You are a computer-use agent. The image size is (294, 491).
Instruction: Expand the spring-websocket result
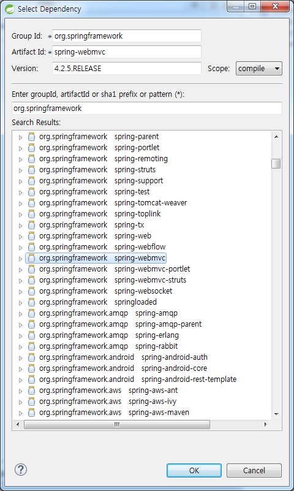[x=21, y=292]
